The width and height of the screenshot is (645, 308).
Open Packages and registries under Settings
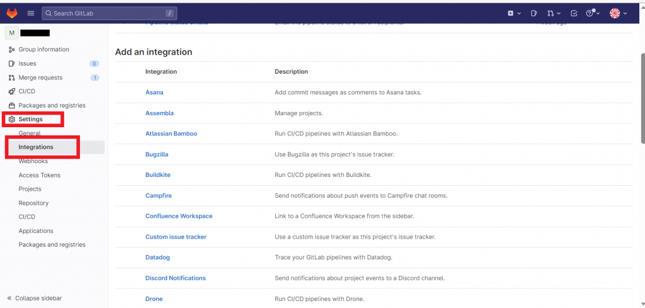click(52, 244)
